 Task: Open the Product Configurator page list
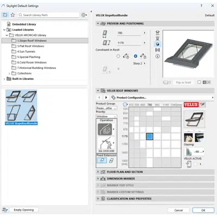click(x=213, y=98)
